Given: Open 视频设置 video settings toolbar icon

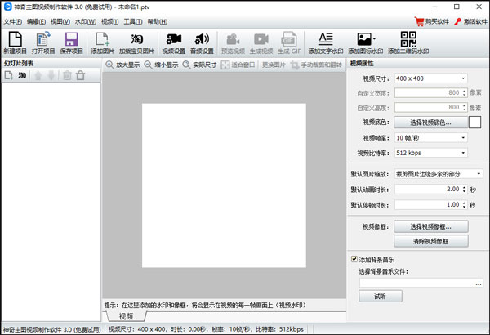Looking at the screenshot, I should tap(174, 42).
